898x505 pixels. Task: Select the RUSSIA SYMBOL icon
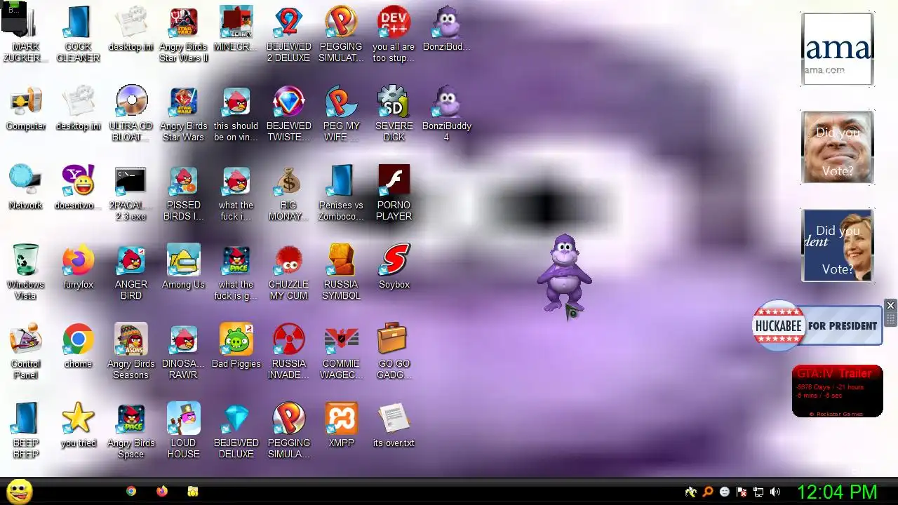[341, 271]
